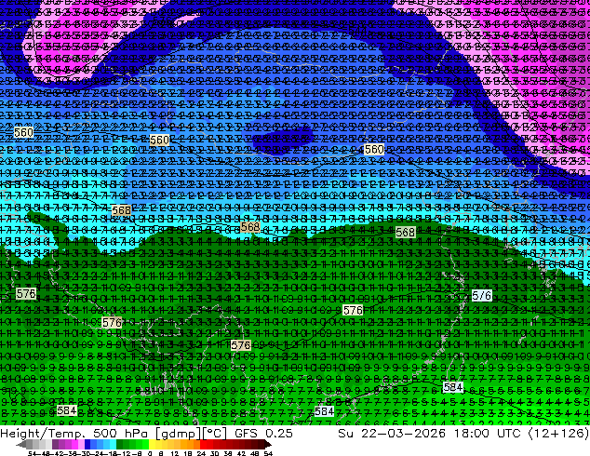The image size is (590, 456).
Task: Click the yellow swatch in the color legend
Action: point(152,444)
